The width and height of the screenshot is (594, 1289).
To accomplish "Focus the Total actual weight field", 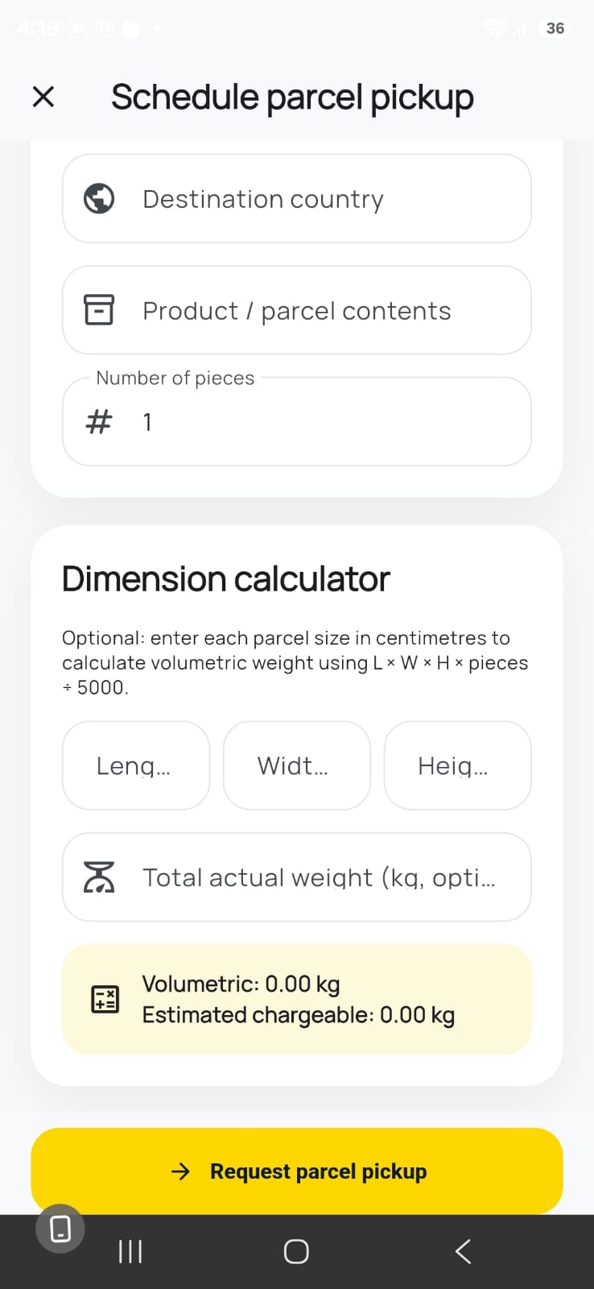I will [297, 877].
